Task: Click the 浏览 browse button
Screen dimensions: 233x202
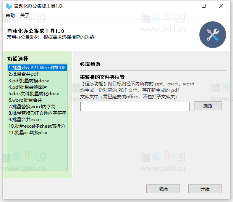Action: click(208, 106)
